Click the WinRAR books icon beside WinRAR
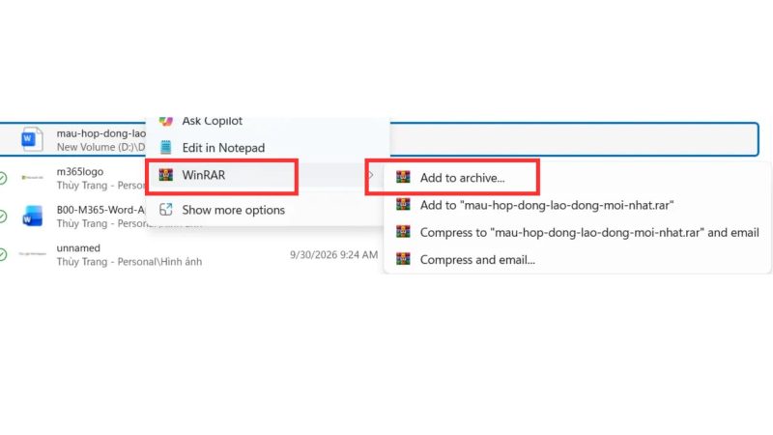The image size is (773, 435). click(165, 175)
